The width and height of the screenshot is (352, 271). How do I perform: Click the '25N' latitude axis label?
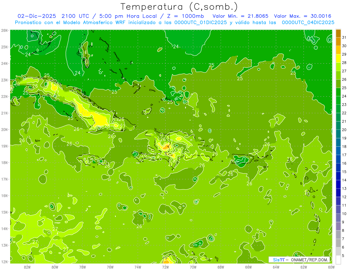point(4,47)
